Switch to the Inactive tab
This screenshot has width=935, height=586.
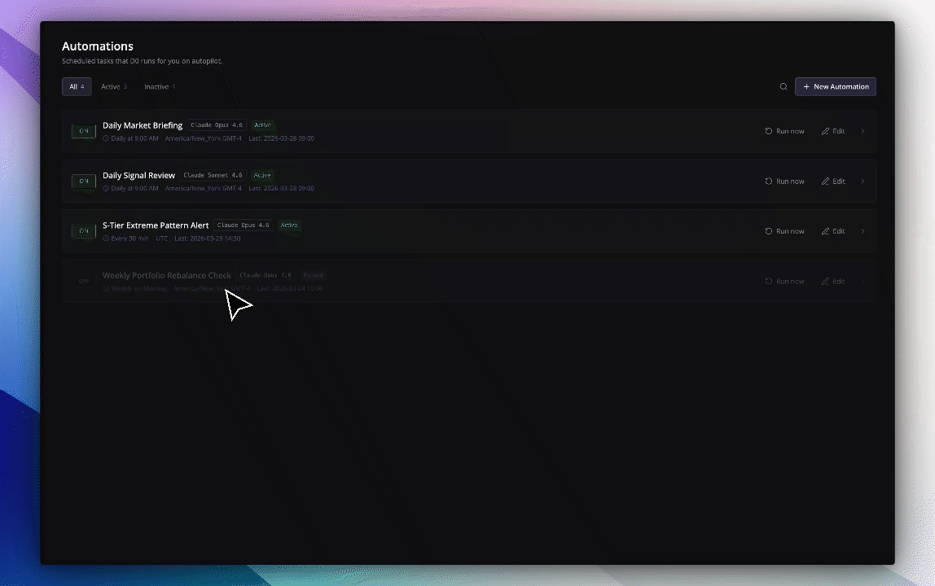point(159,86)
